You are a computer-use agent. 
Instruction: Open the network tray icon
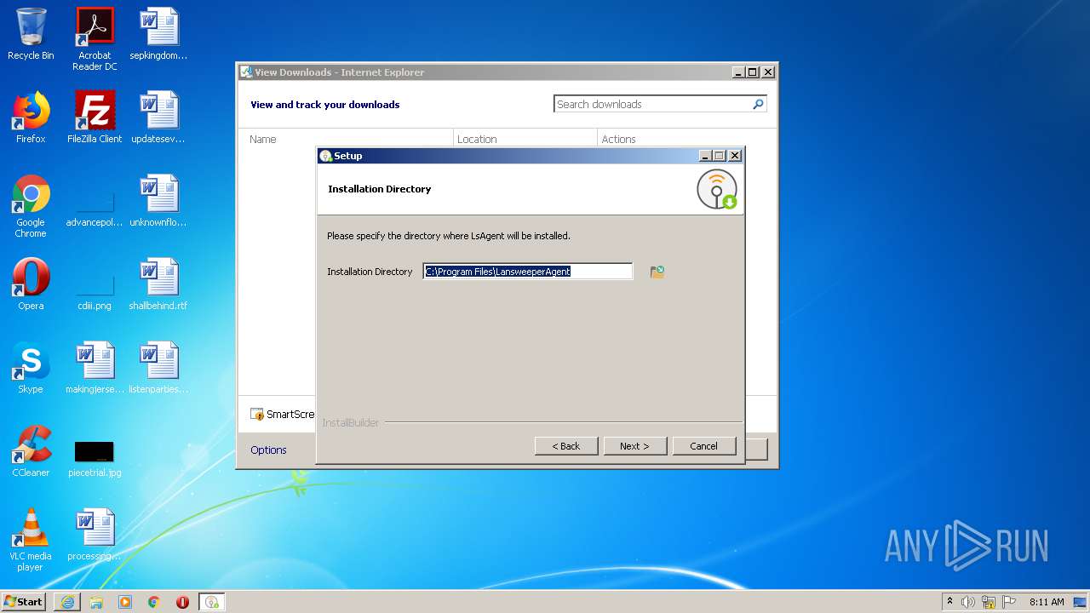pos(989,602)
